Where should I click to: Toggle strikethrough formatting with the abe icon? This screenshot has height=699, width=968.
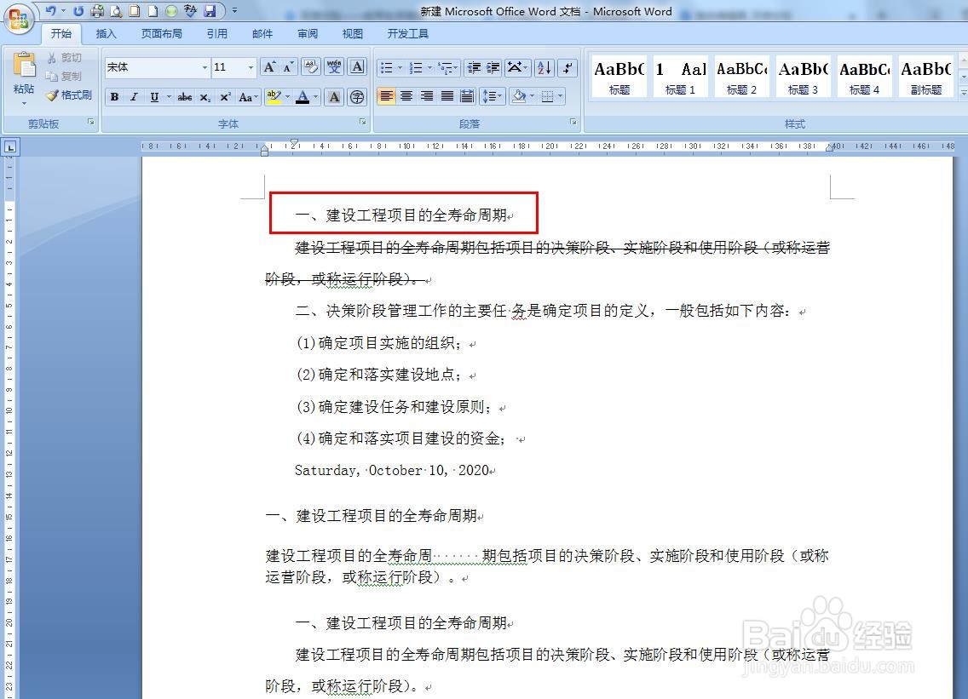coord(185,96)
